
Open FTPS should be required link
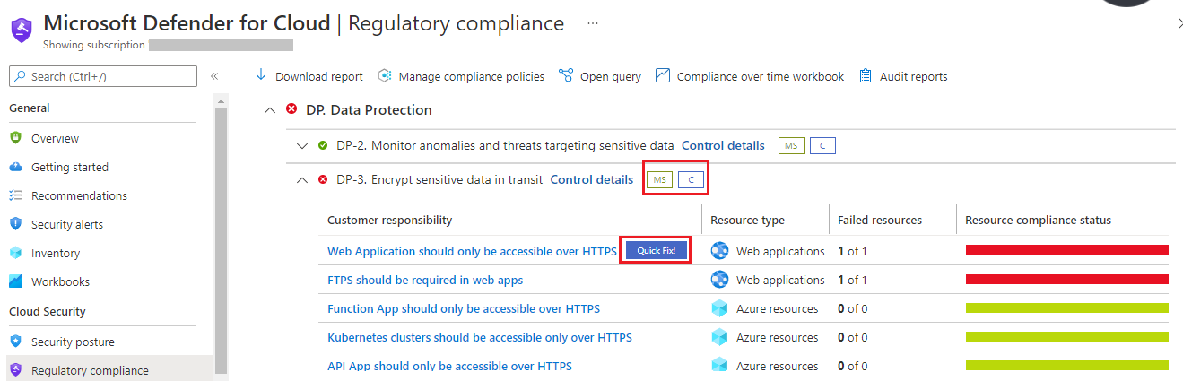[425, 280]
